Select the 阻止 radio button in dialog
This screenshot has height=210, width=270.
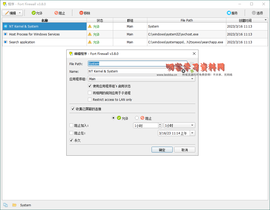coord(137,118)
